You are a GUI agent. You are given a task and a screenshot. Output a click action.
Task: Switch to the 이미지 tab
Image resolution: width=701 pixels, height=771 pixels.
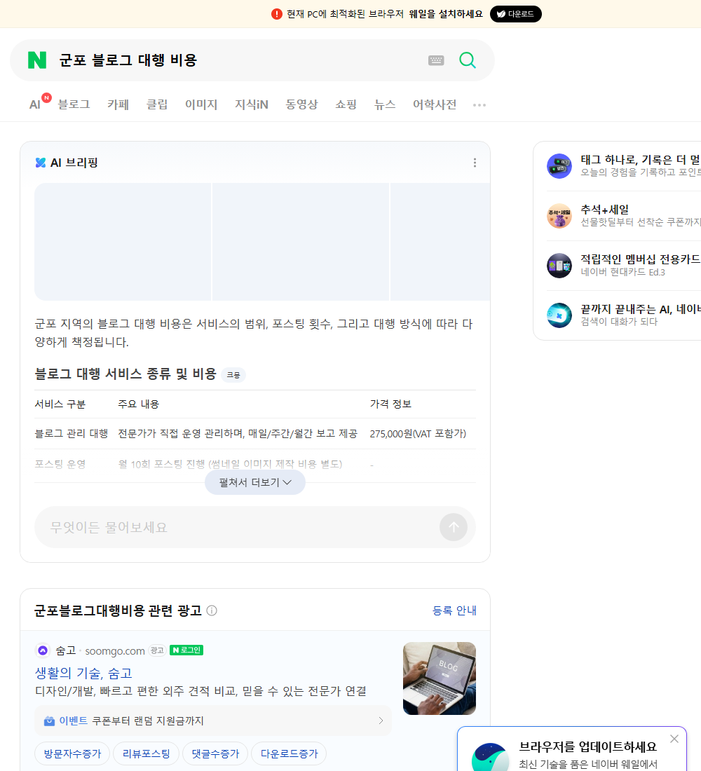click(201, 104)
